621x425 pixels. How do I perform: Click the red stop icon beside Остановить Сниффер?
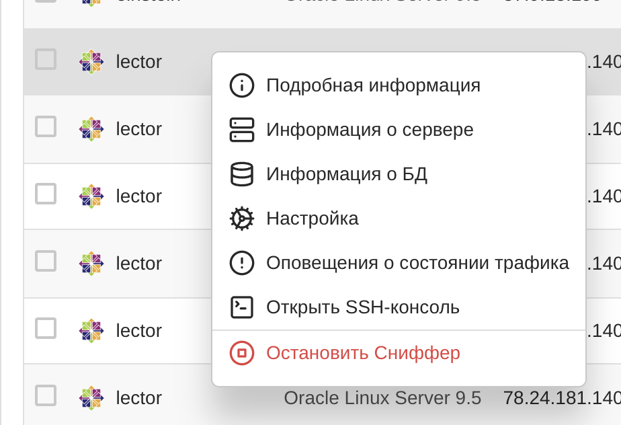[x=241, y=352]
